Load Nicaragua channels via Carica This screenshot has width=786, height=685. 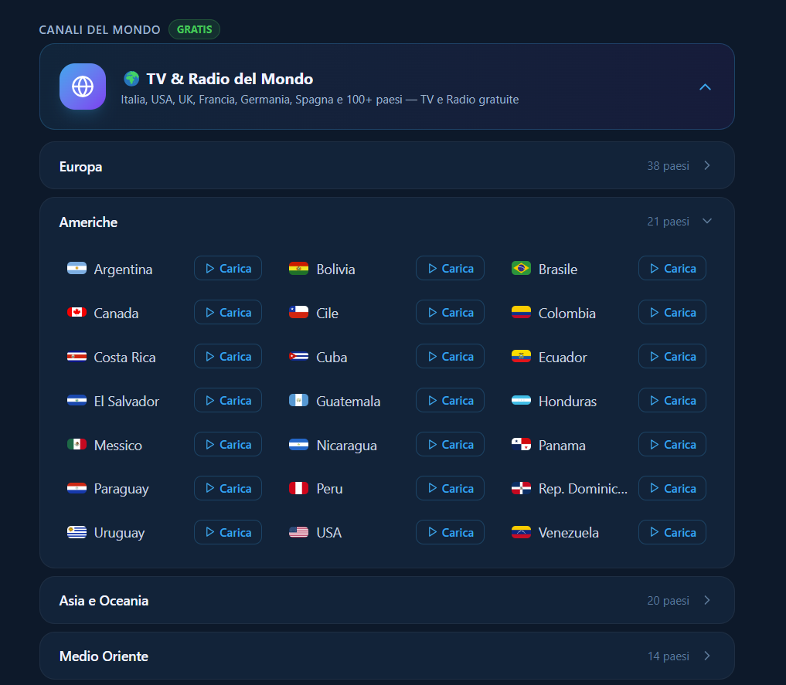450,444
